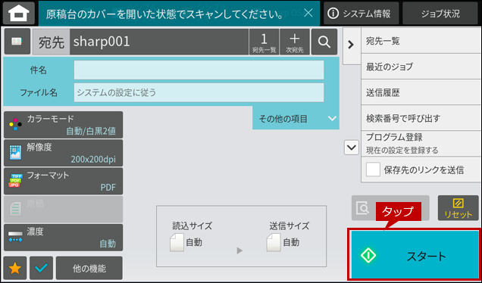Screen dimensions: 482x283
Task: Tap the ファイル名 file name field
Action: pyautogui.click(x=199, y=92)
